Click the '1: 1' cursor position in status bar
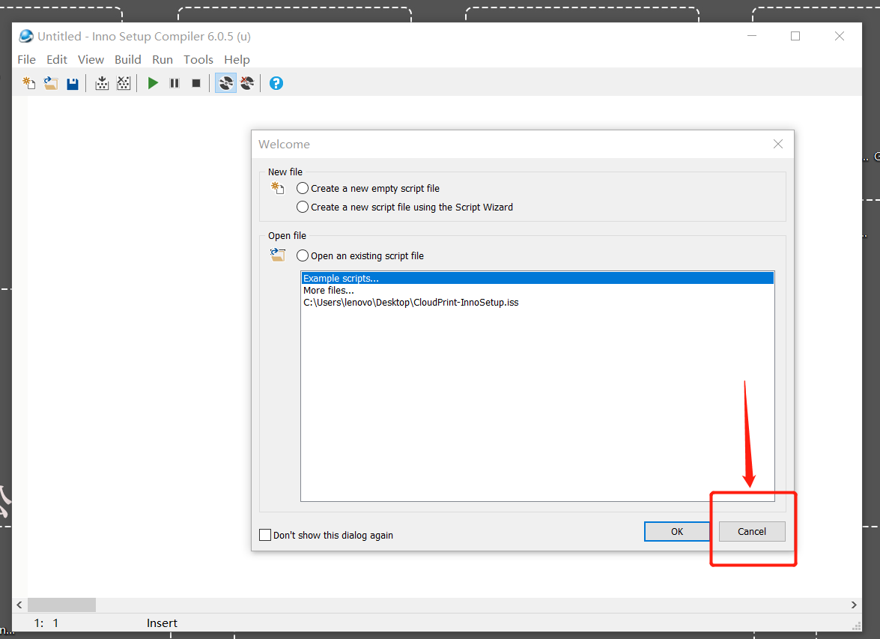This screenshot has width=880, height=639. click(46, 623)
